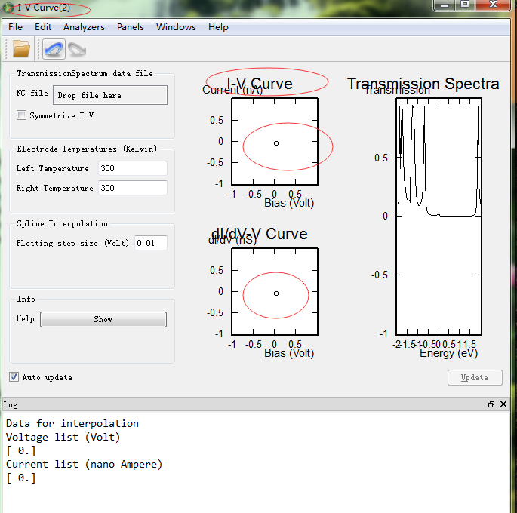The width and height of the screenshot is (517, 513).
Task: Open the File menu
Action: 15,27
